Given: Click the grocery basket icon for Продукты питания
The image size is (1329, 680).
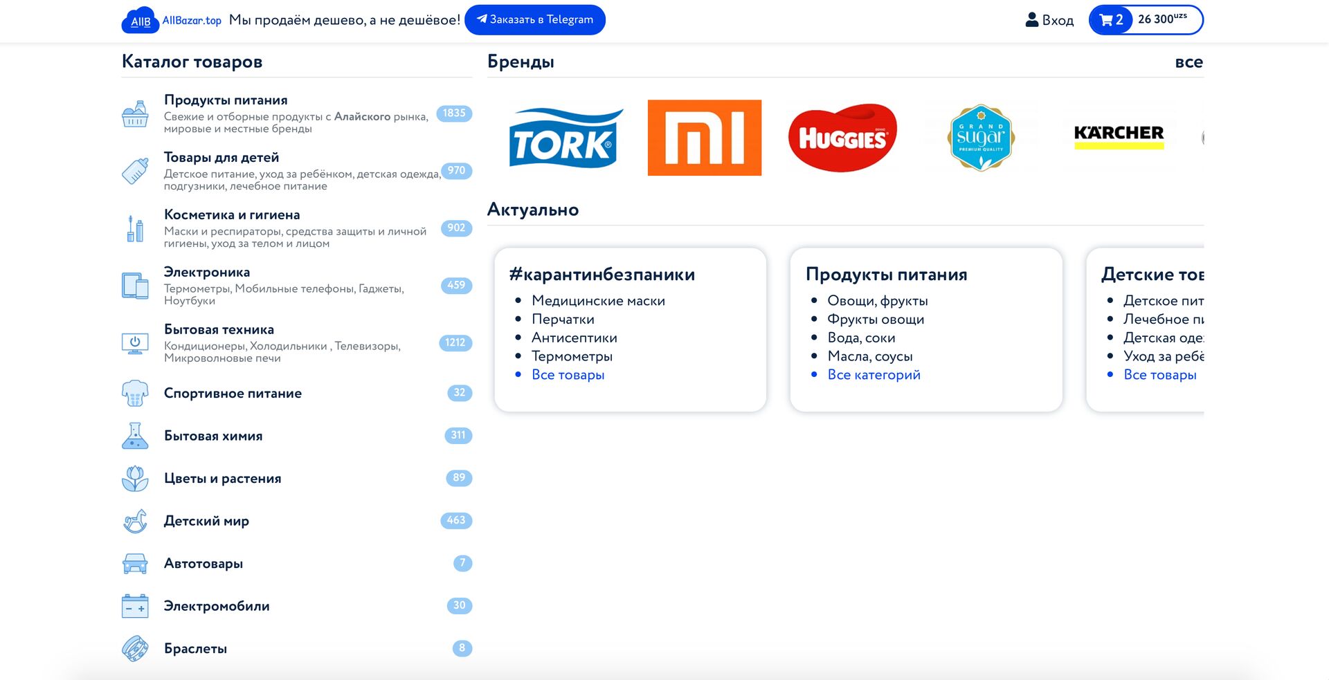Looking at the screenshot, I should [x=135, y=114].
